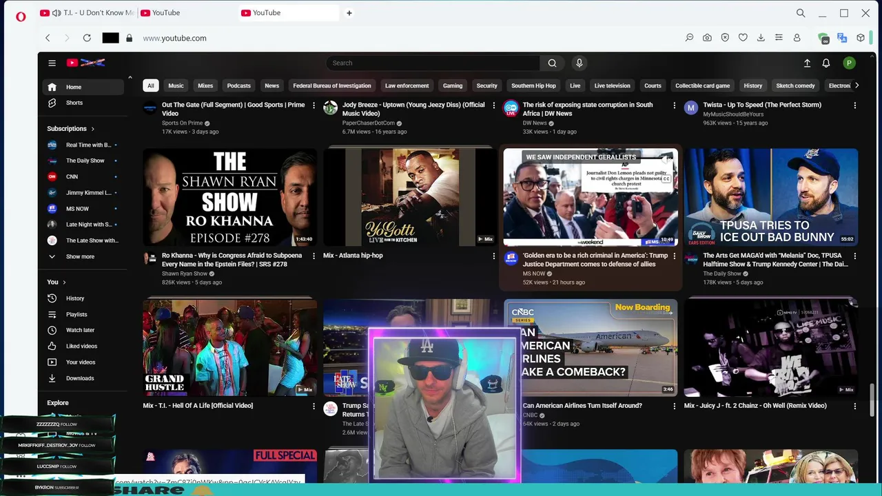Select the Sketch comedy chip

tap(795, 85)
